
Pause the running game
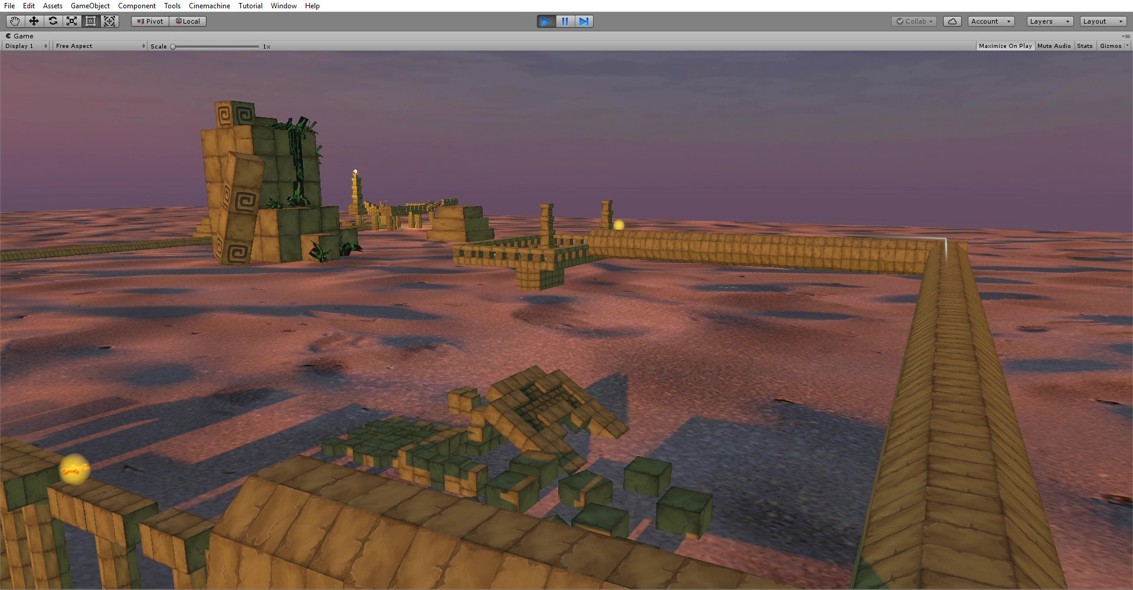[x=565, y=21]
